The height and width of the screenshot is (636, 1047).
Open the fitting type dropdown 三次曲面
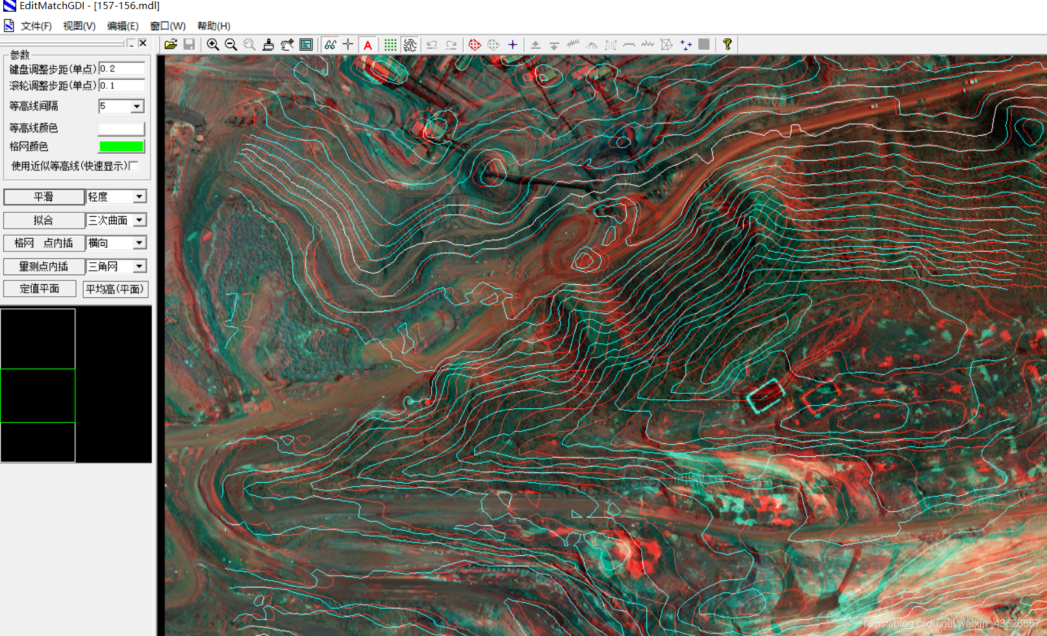tap(140, 221)
